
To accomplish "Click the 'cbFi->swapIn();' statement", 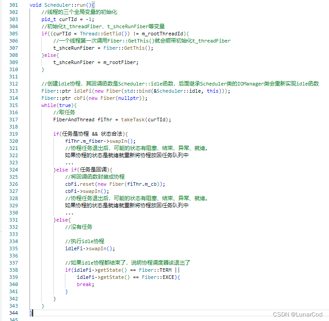I will (x=87, y=191).
